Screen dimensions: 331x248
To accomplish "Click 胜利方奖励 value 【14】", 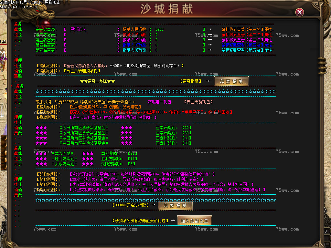I will 132,159.
